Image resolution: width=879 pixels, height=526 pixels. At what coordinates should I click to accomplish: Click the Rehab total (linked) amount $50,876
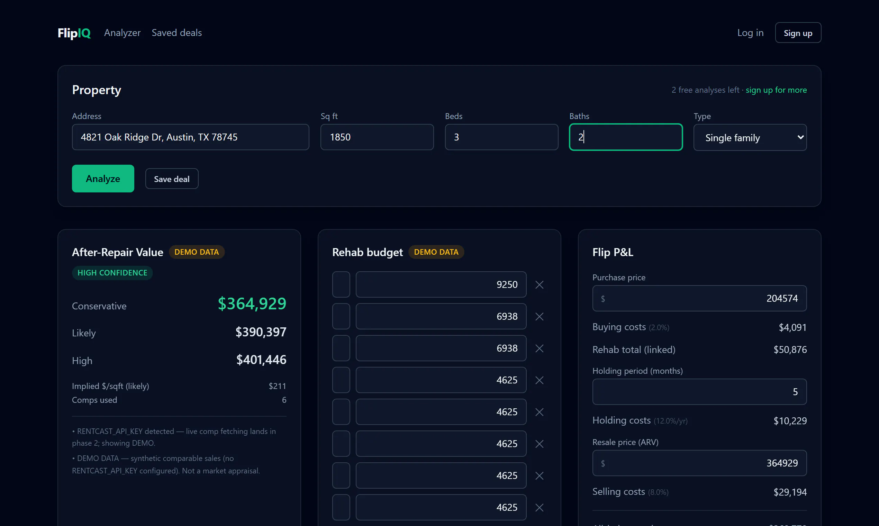[790, 350]
